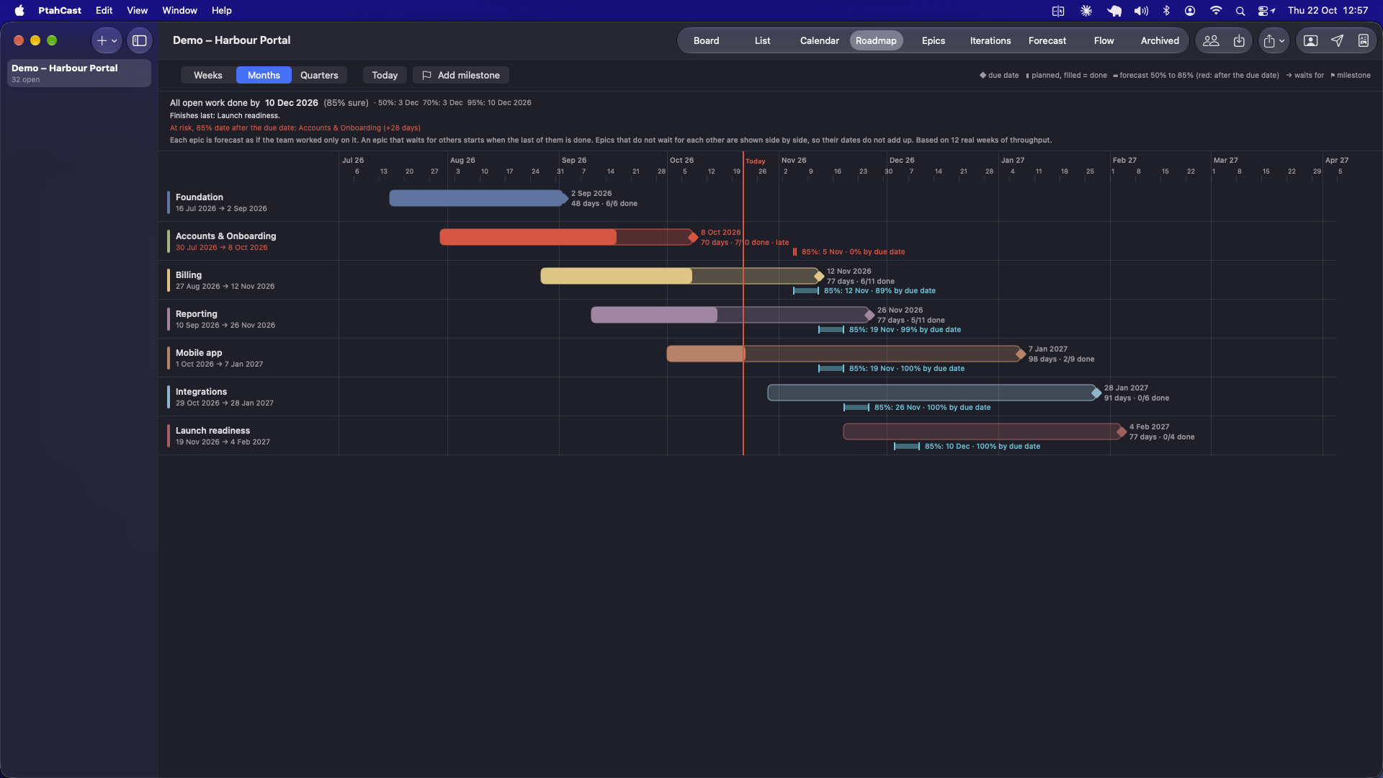Image resolution: width=1383 pixels, height=778 pixels.
Task: Click Accounts & Onboarding red due diamond
Action: pyautogui.click(x=693, y=237)
